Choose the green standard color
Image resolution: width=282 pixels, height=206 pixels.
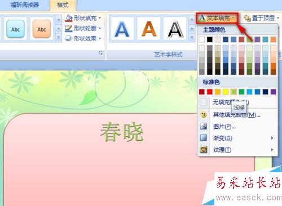click(x=241, y=92)
